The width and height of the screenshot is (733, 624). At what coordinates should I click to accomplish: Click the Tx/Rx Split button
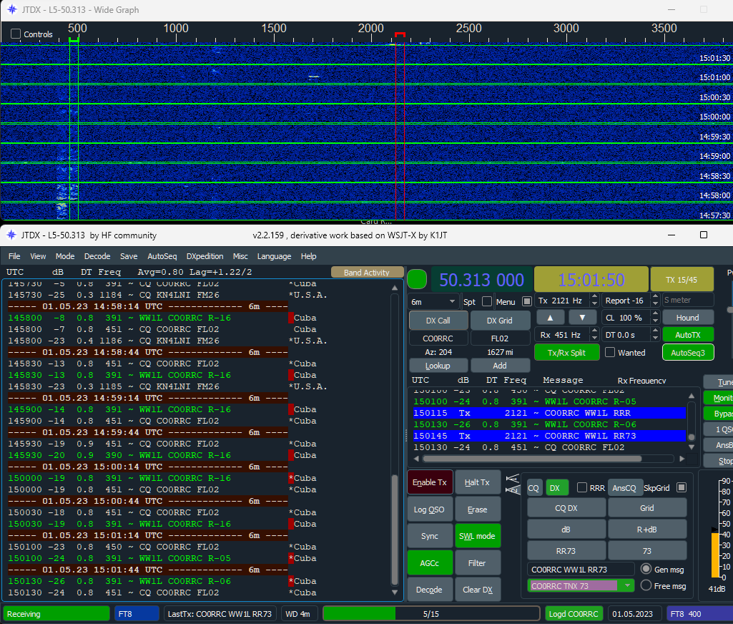coord(566,352)
